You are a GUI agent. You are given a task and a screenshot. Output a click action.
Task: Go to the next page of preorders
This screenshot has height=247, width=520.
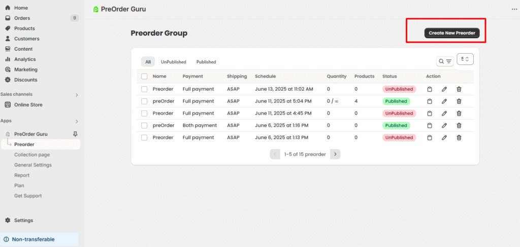coord(335,154)
